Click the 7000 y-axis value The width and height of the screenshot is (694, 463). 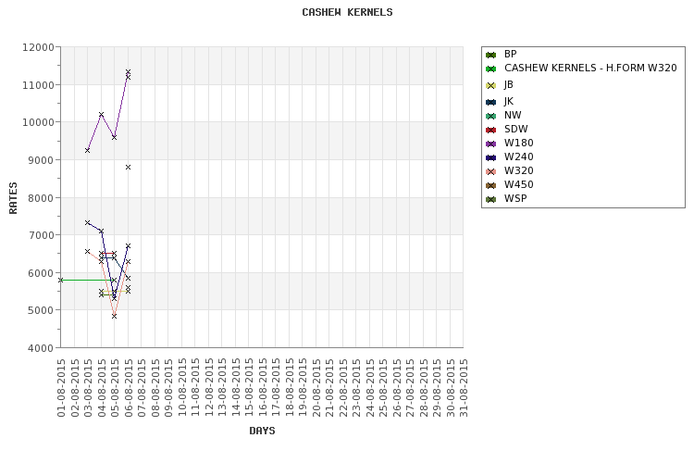pyautogui.click(x=41, y=235)
